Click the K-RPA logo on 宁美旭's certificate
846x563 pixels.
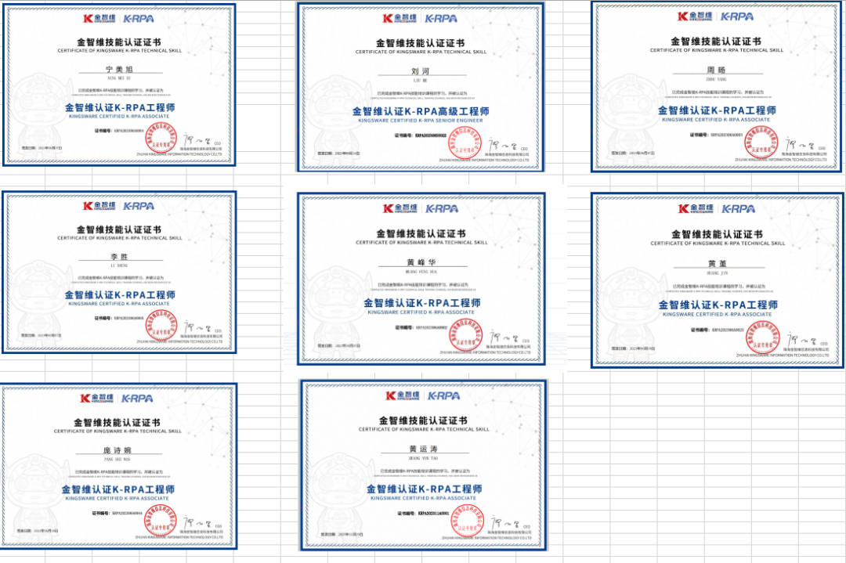[138, 18]
